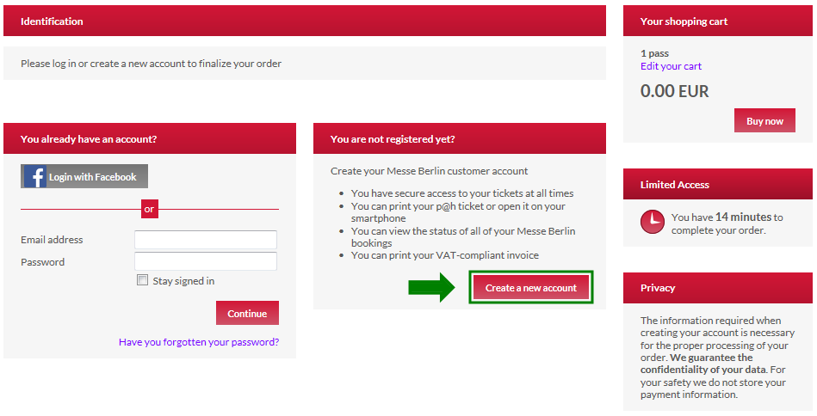This screenshot has width=817, height=416.
Task: Click the Buy now button
Action: 764,120
